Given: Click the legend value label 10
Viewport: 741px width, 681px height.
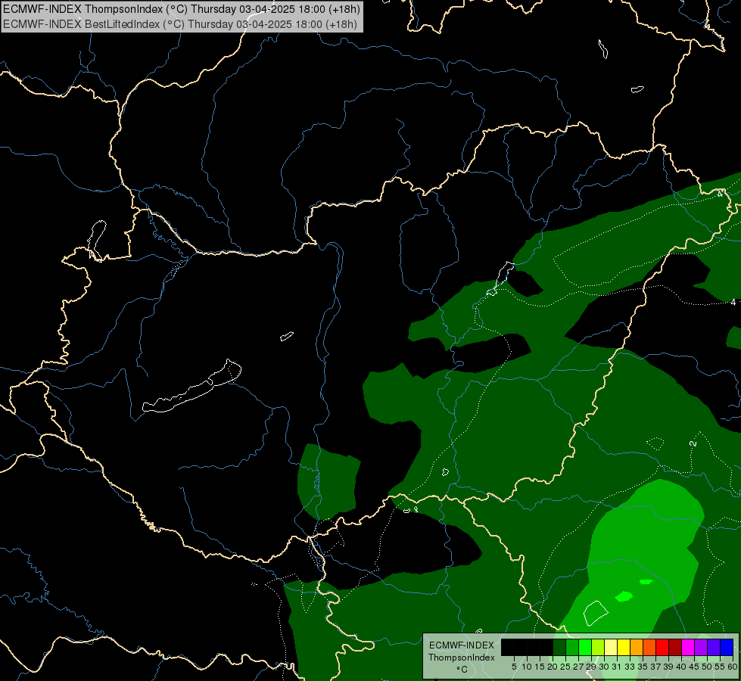Looking at the screenshot, I should click(x=527, y=667).
